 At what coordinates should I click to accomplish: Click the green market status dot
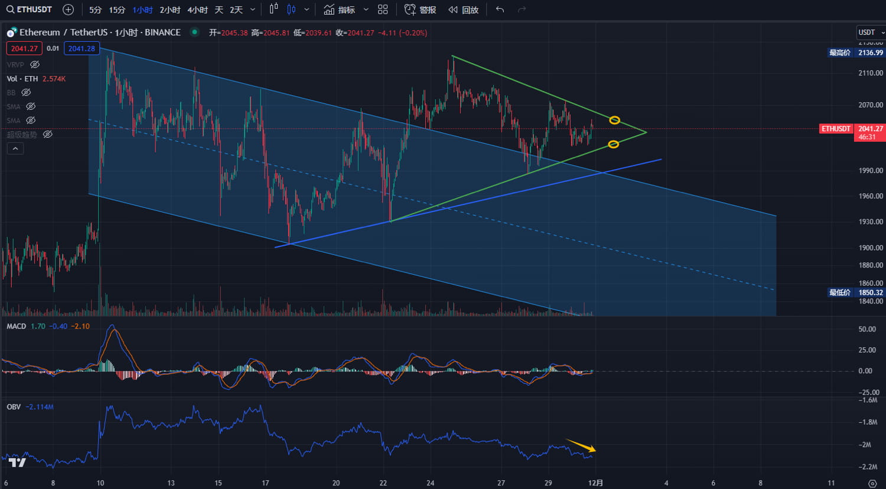click(x=194, y=32)
